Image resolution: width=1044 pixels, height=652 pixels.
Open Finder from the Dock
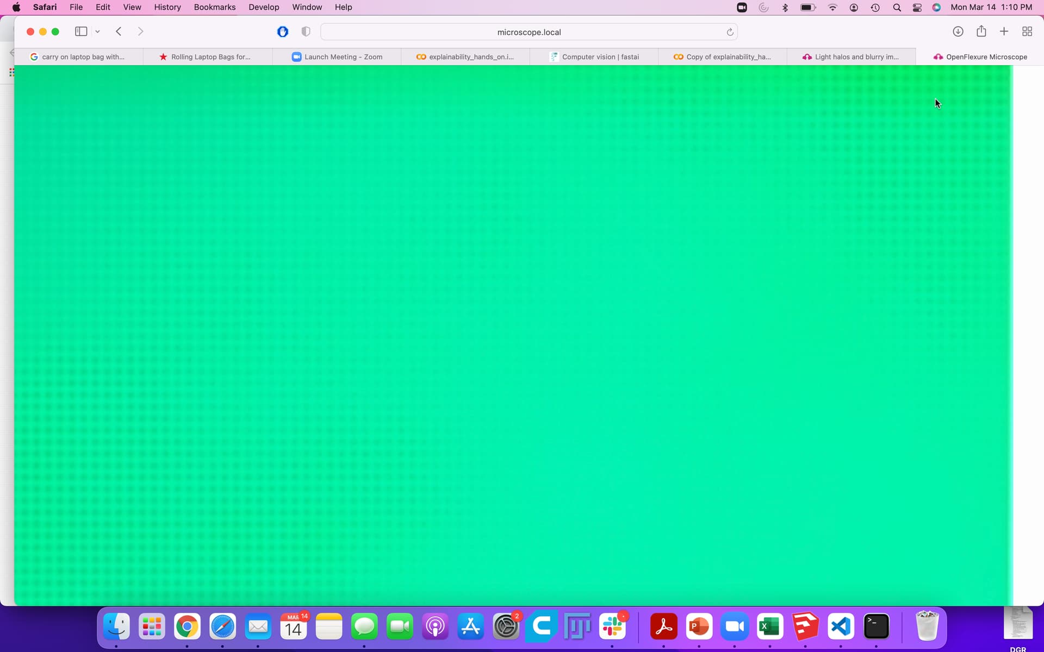coord(116,627)
